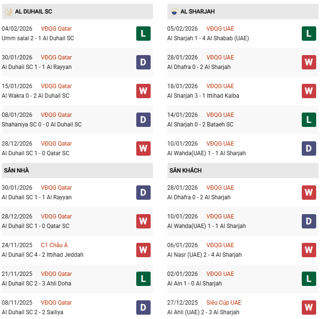Image resolution: width=320 pixels, height=319 pixels.
Task: Click the L badge for Ahli Doha match
Action: coord(143,279)
